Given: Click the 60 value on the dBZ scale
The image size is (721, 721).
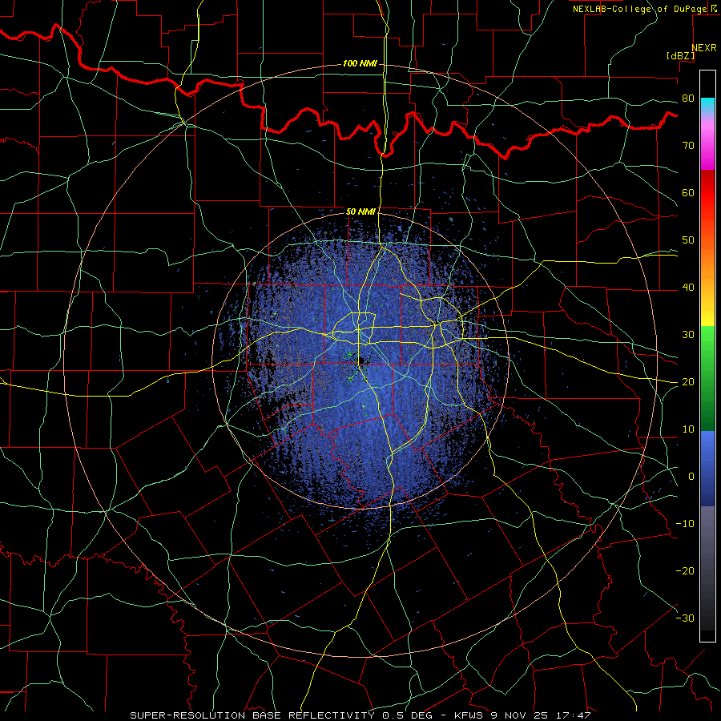Looking at the screenshot, I should (688, 193).
